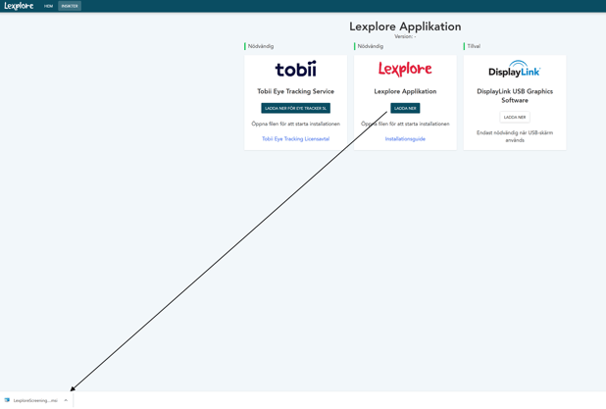Click Ladda ner under Lexplore Applikation
This screenshot has width=606, height=409.
tap(405, 108)
